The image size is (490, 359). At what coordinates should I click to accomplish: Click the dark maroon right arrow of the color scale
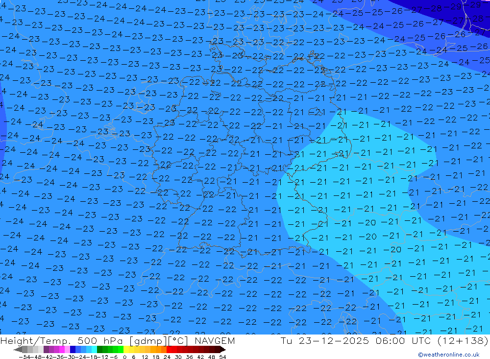coord(223,350)
